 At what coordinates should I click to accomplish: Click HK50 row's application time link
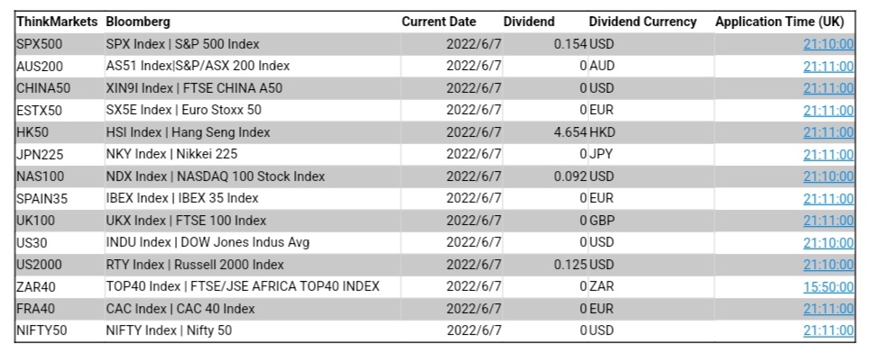point(828,132)
